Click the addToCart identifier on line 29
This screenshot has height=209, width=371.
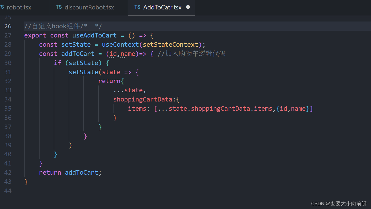click(x=78, y=53)
